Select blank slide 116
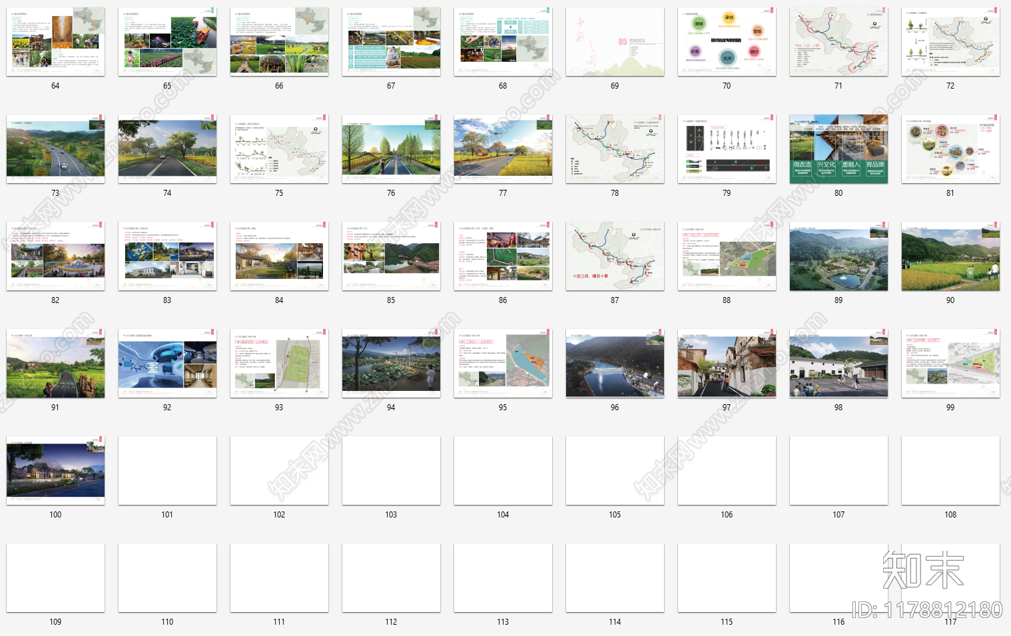Image resolution: width=1011 pixels, height=636 pixels. (839, 577)
